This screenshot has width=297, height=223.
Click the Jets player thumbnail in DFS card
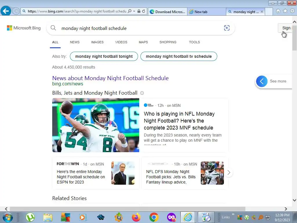click(x=212, y=173)
